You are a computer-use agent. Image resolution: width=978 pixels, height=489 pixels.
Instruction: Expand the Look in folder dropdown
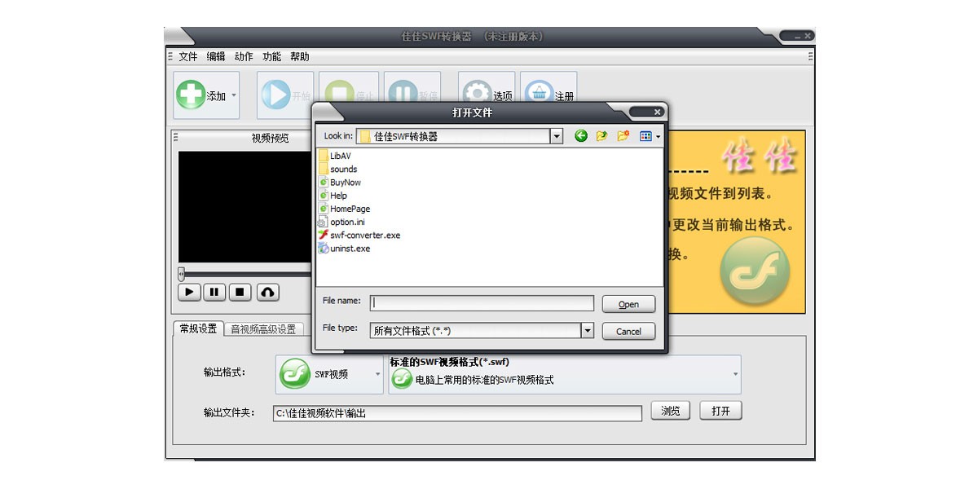tap(557, 136)
